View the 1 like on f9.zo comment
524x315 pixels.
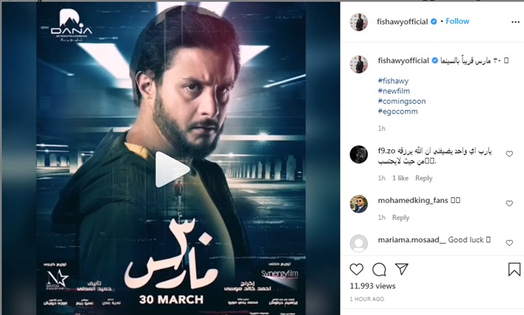point(400,178)
